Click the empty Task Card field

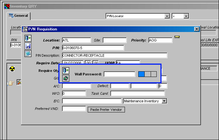[138, 93]
